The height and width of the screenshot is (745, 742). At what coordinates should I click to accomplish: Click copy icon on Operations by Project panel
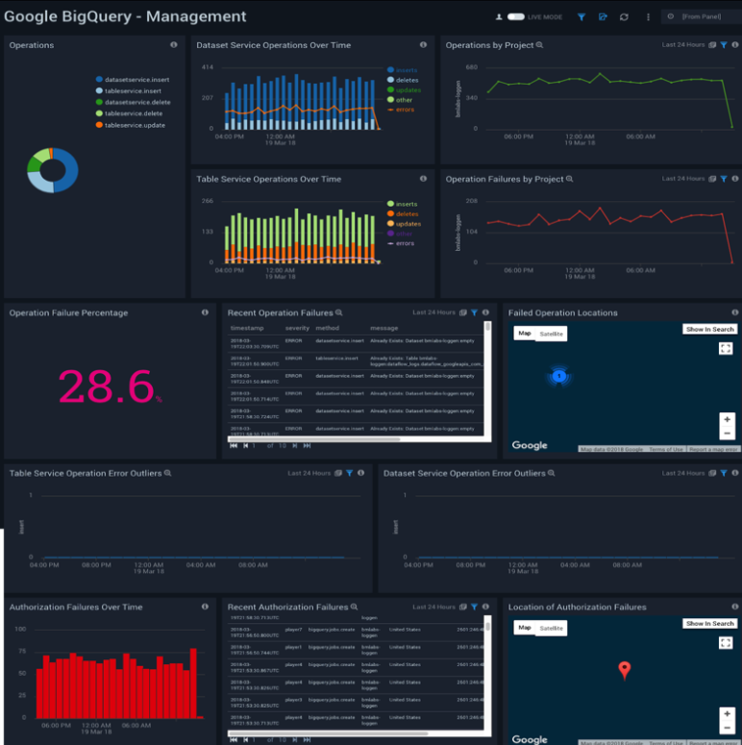(712, 45)
